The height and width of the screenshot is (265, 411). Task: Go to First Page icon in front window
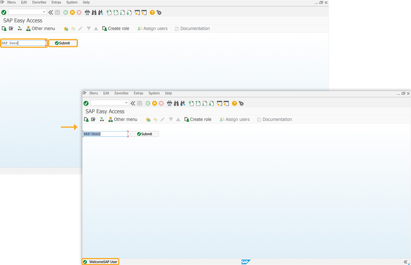point(191,103)
